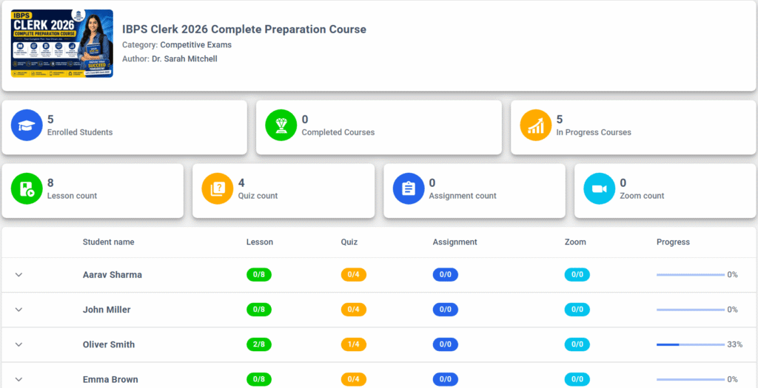Viewport: 758px width, 388px height.
Task: Click the Competitive Exams category text
Action: (x=195, y=45)
